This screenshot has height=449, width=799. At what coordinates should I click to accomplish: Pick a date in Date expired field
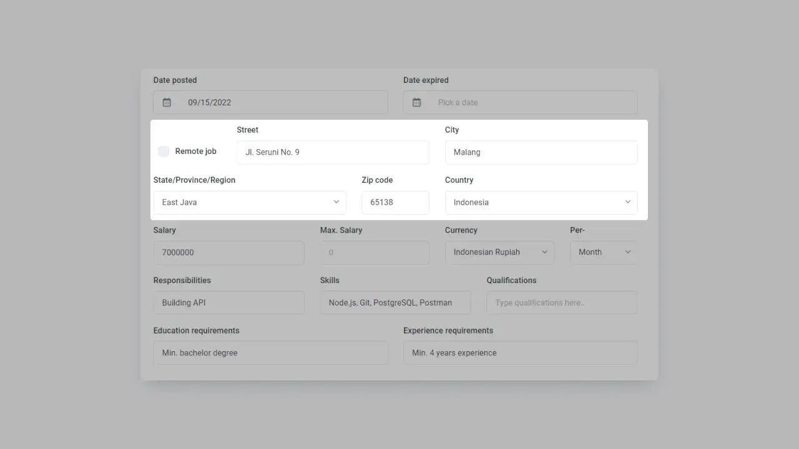coord(531,102)
